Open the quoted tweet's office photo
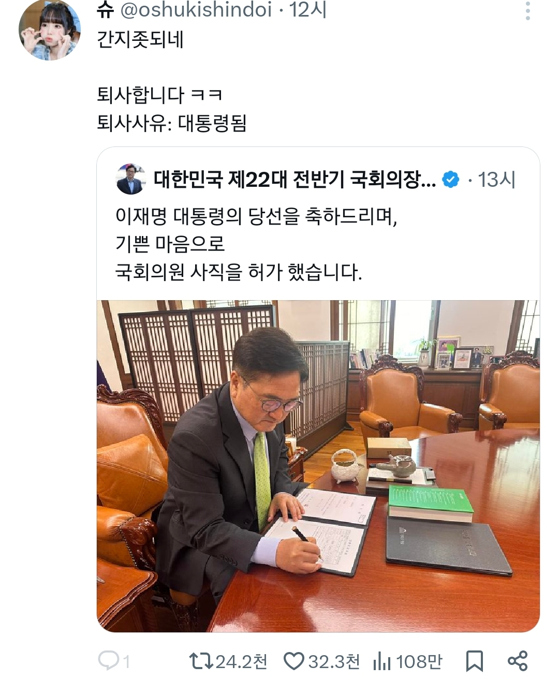Viewport: 559px width, 681px height. pyautogui.click(x=318, y=466)
